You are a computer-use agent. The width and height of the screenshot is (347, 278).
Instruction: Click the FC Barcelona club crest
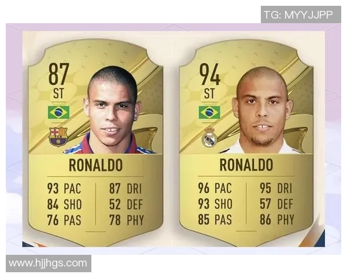tap(58, 137)
